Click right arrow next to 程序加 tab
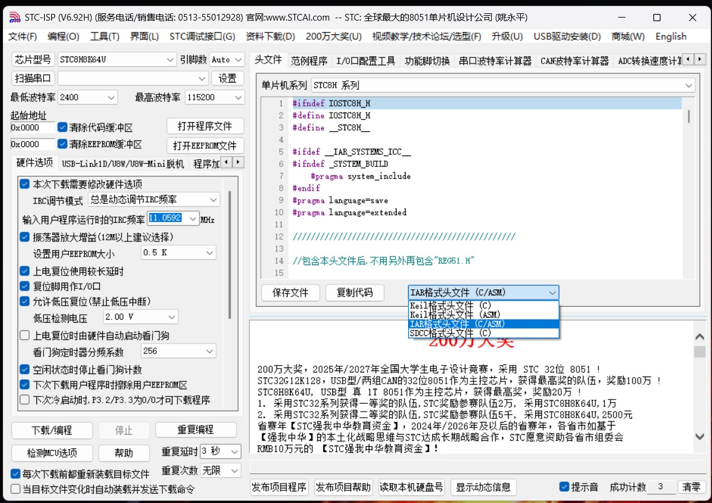This screenshot has height=503, width=712. (238, 162)
